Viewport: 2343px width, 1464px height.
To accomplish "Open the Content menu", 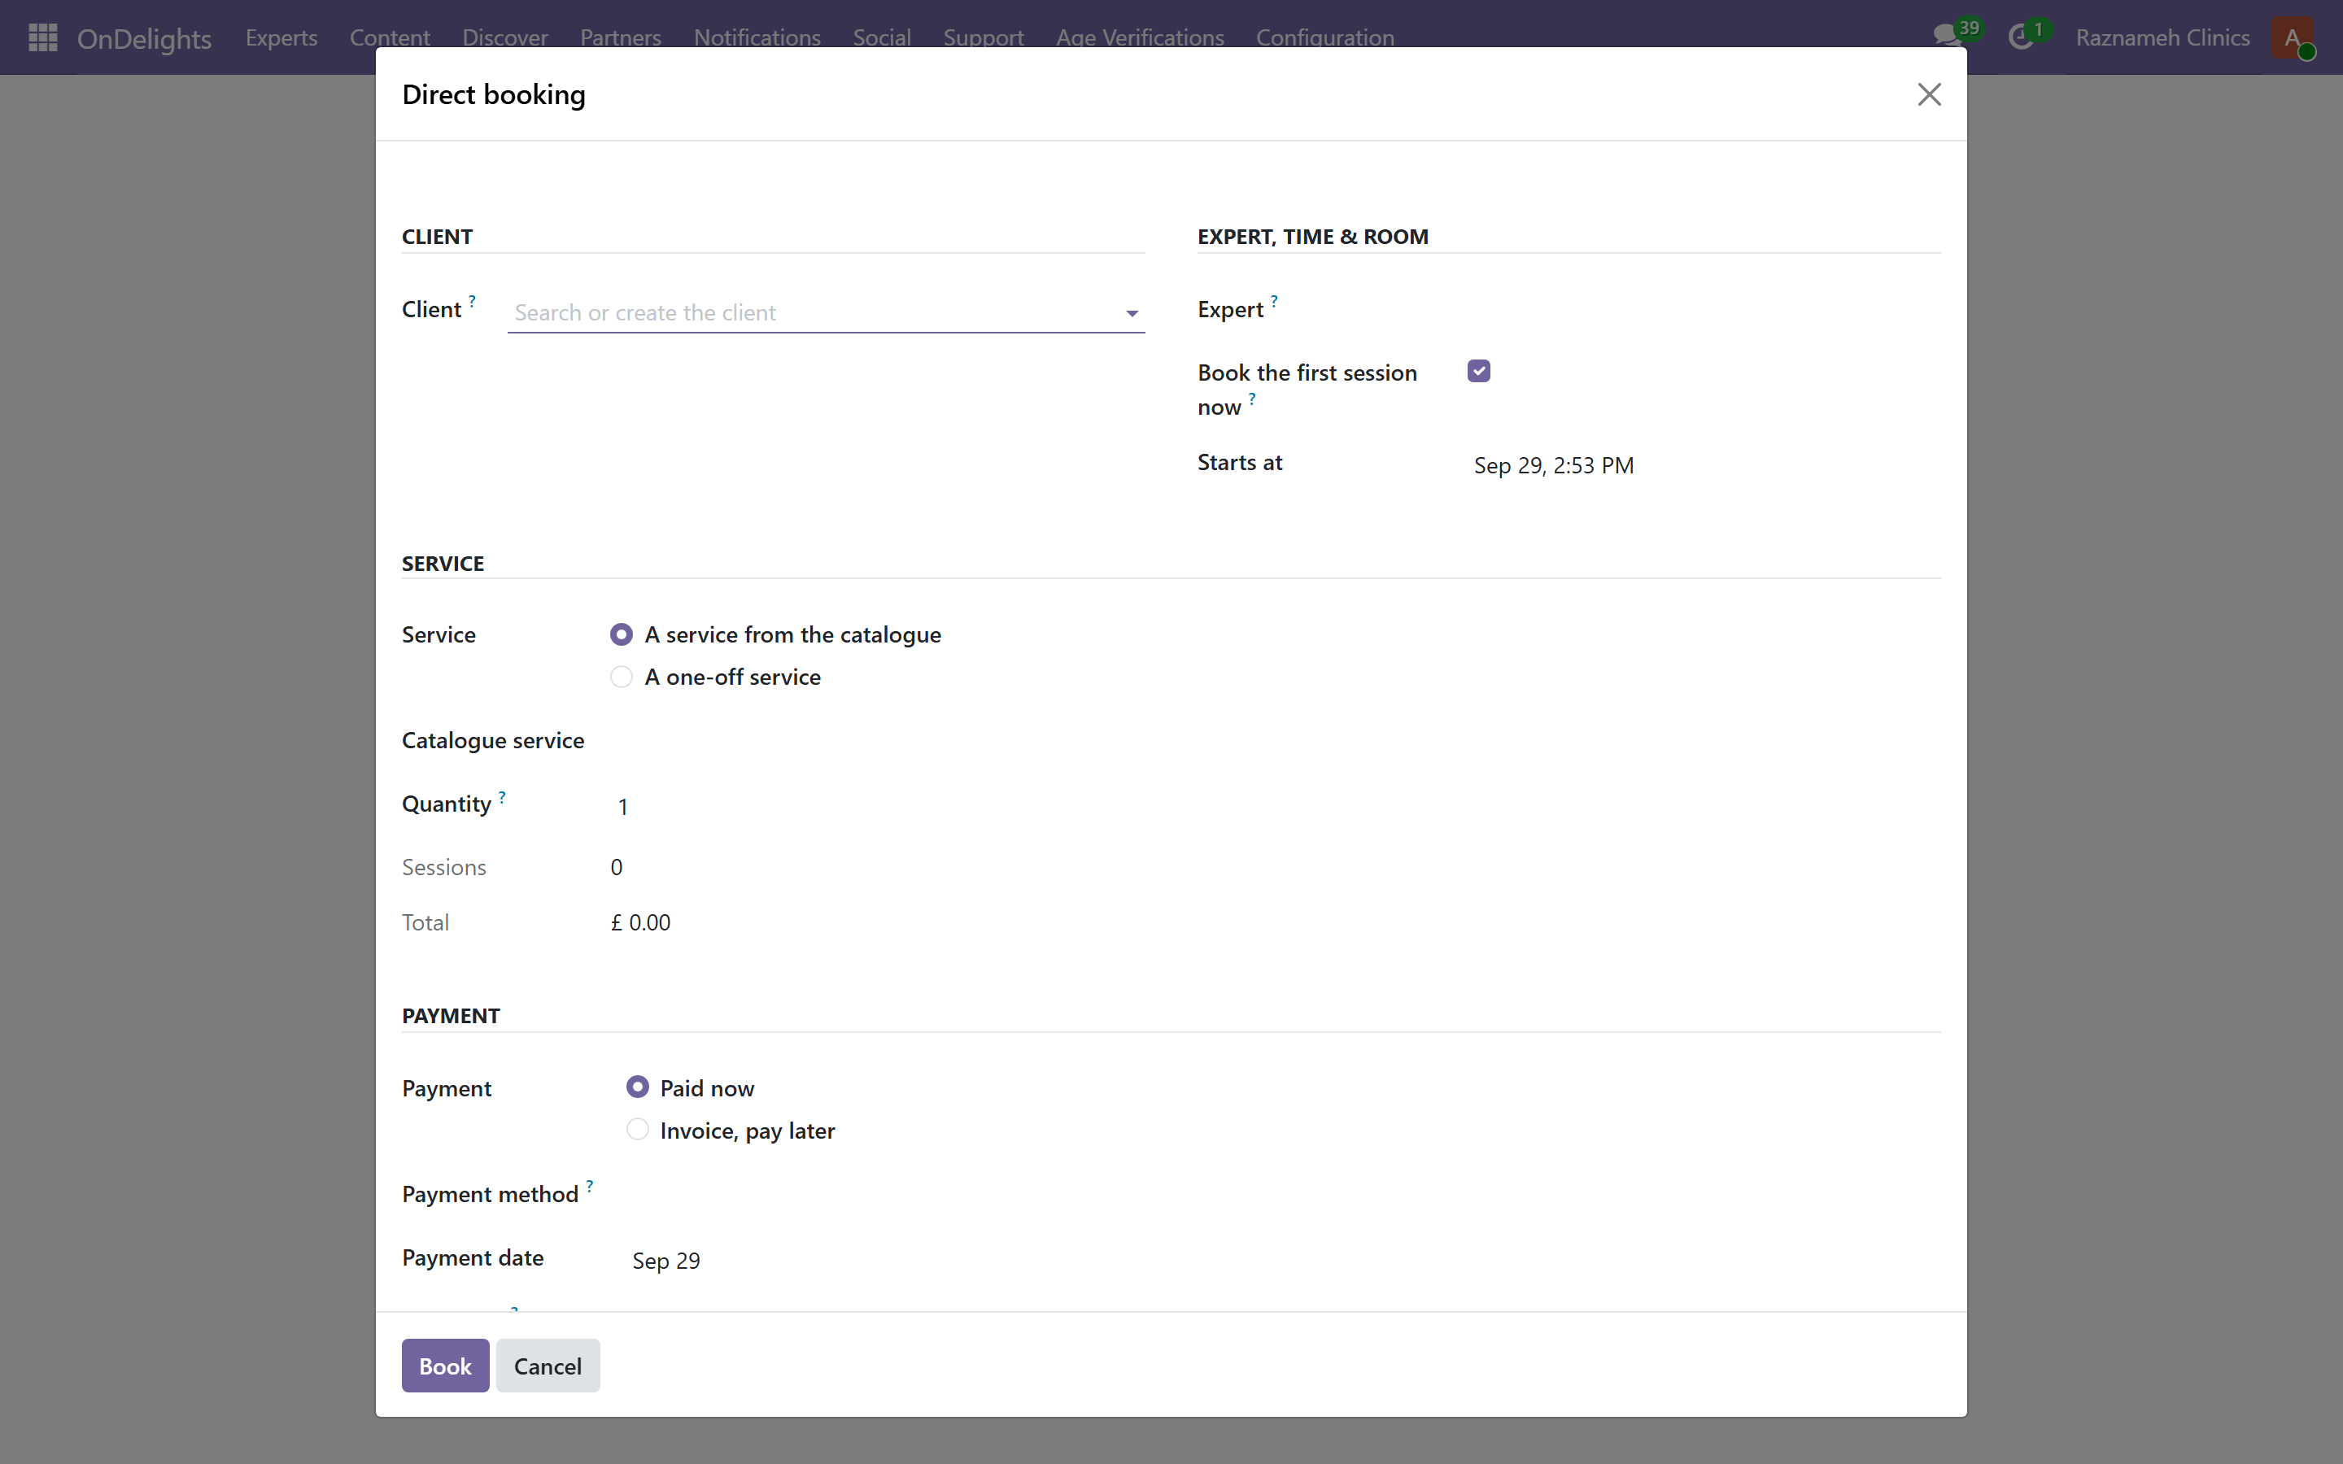I will [x=389, y=37].
